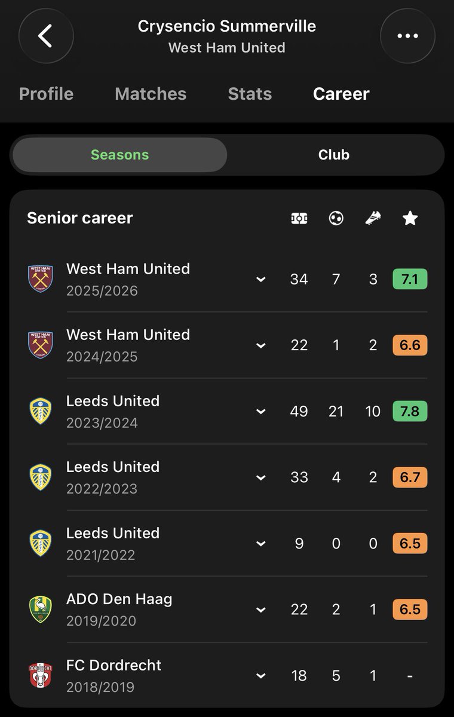Switch to the Profile tab

click(46, 94)
